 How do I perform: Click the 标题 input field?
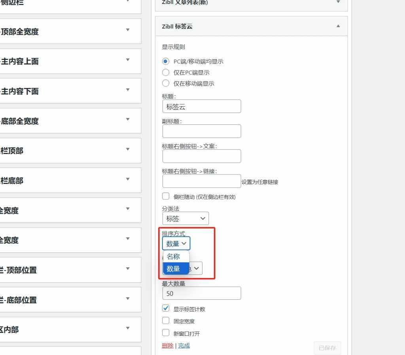(201, 106)
